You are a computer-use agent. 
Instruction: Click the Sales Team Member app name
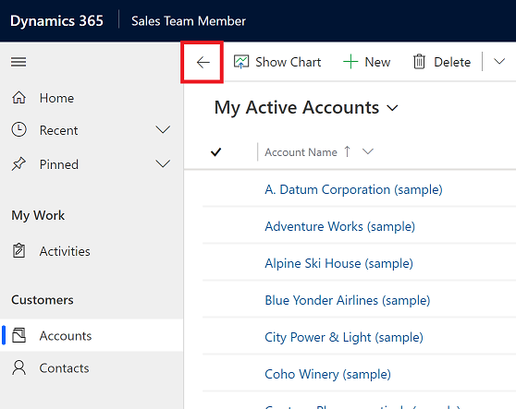189,21
